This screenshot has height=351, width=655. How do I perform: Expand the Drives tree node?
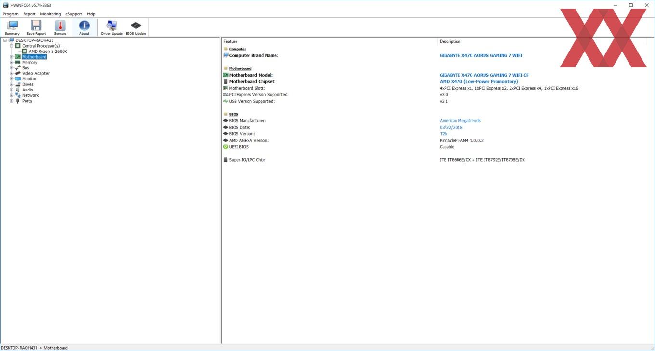click(12, 84)
